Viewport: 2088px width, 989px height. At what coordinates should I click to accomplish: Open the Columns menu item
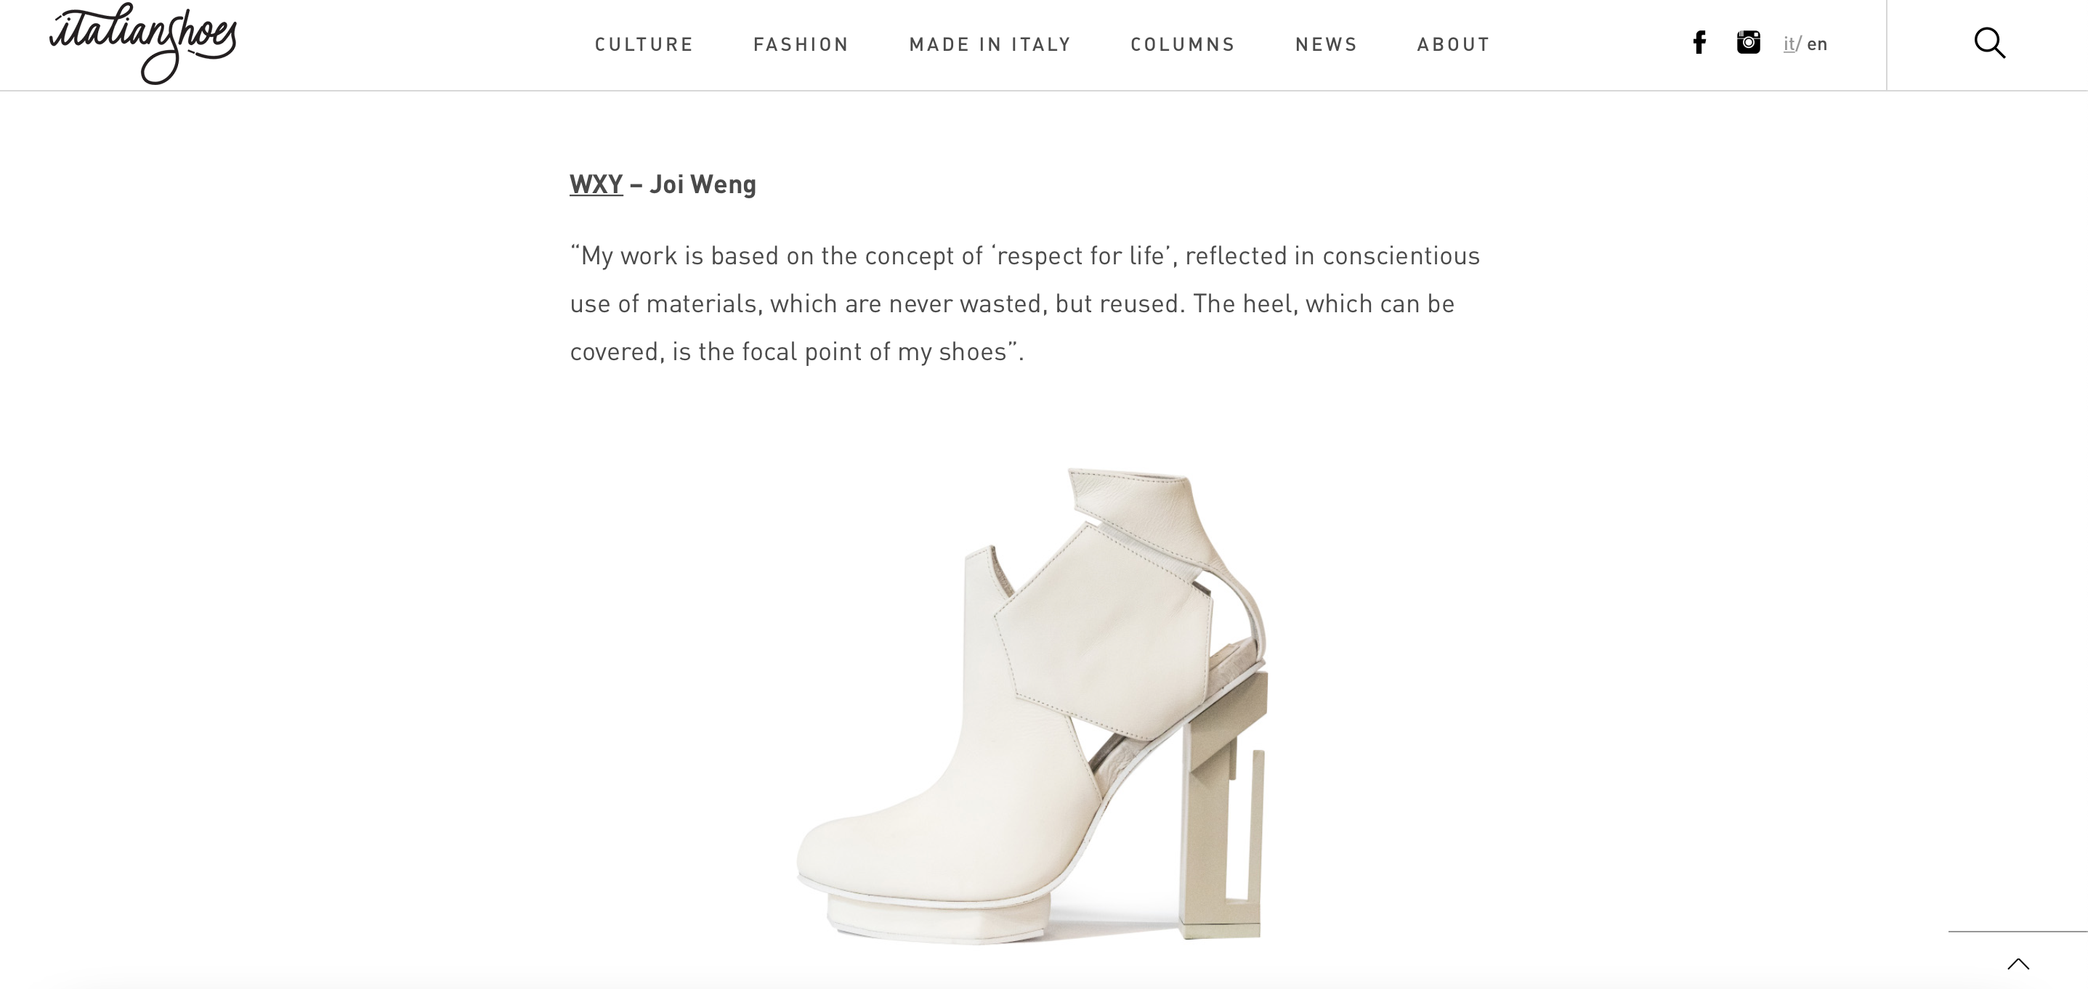click(1183, 44)
